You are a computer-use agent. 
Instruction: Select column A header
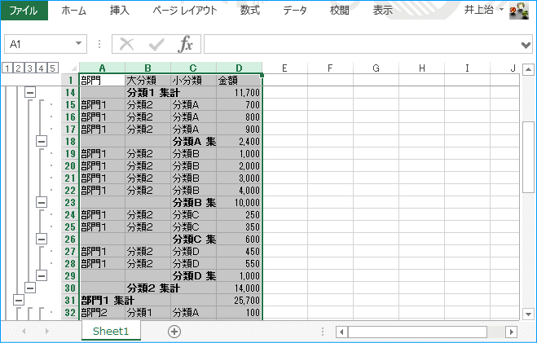[x=102, y=68]
